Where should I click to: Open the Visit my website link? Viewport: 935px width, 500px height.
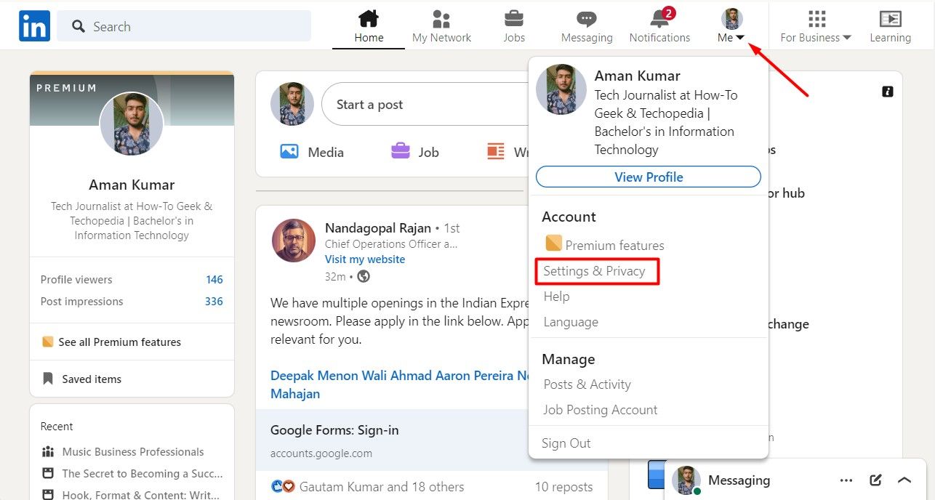(364, 259)
